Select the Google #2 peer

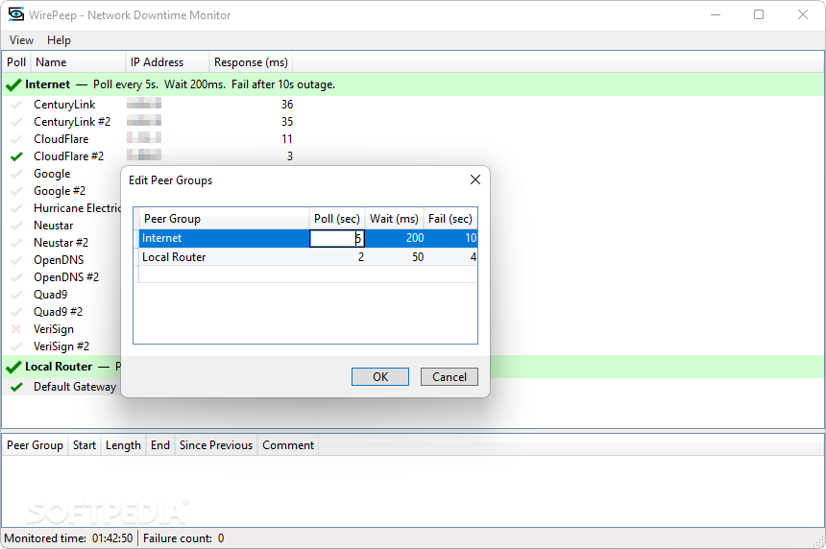60,191
